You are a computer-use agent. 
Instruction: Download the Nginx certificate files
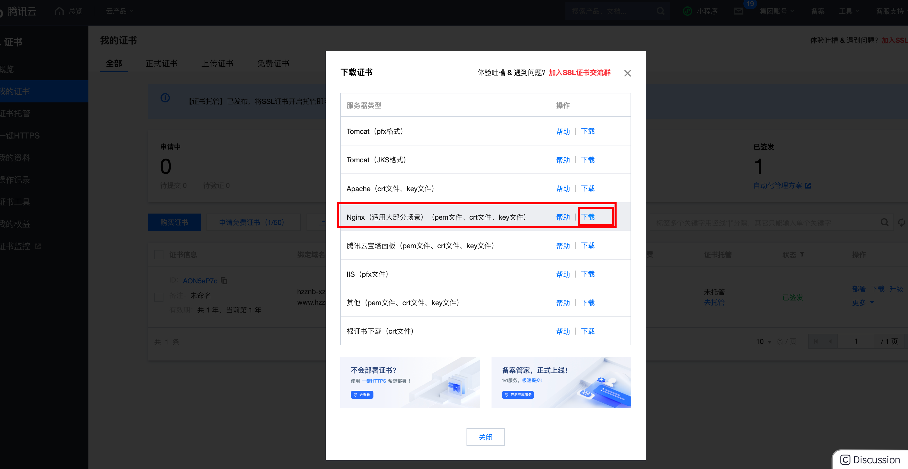588,217
